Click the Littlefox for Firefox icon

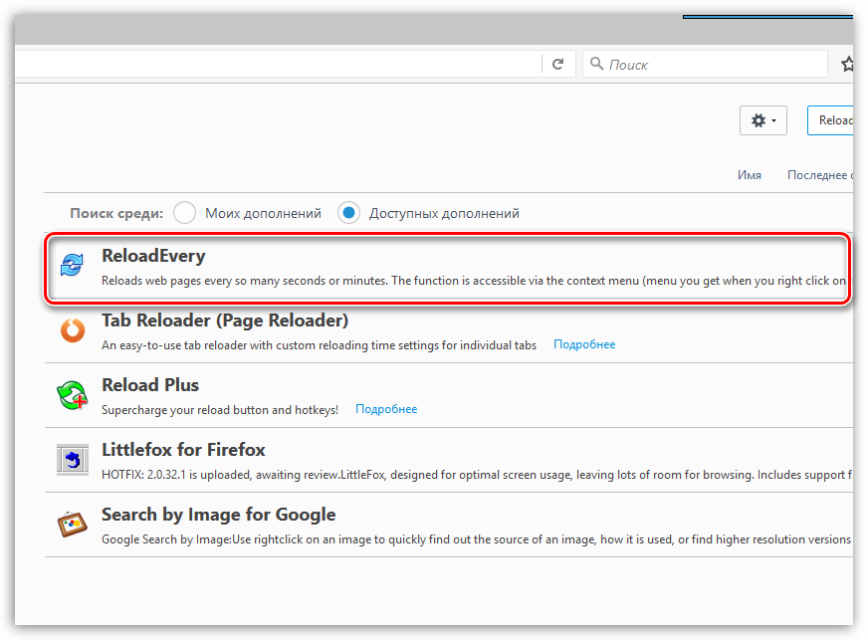[73, 460]
